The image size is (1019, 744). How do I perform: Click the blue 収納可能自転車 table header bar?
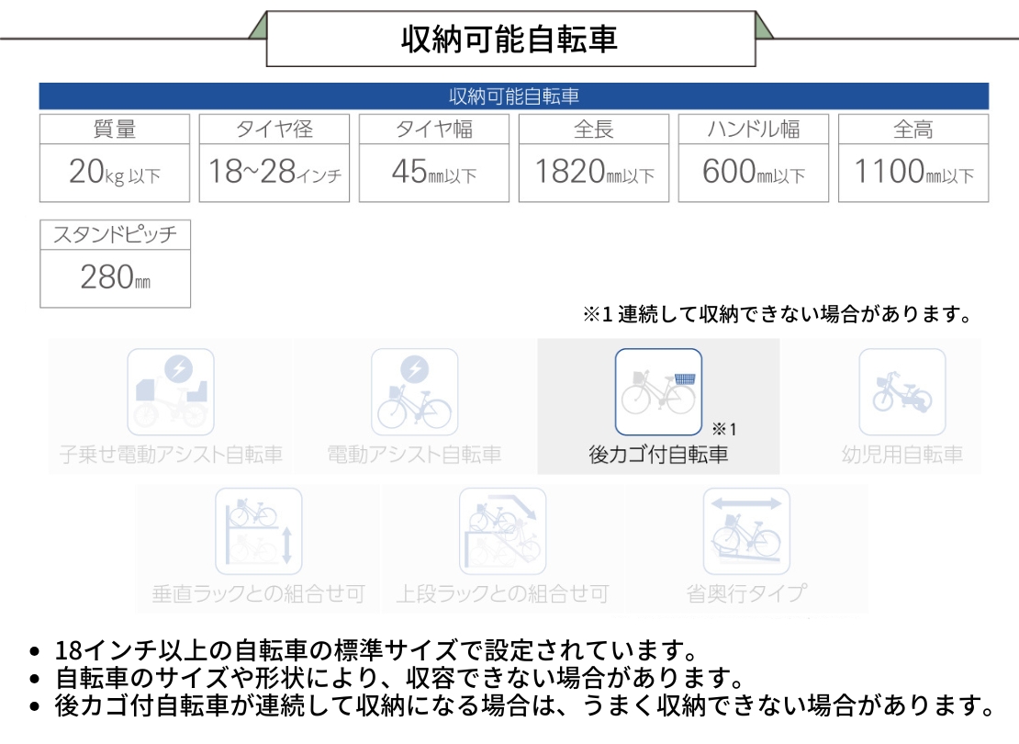[513, 96]
